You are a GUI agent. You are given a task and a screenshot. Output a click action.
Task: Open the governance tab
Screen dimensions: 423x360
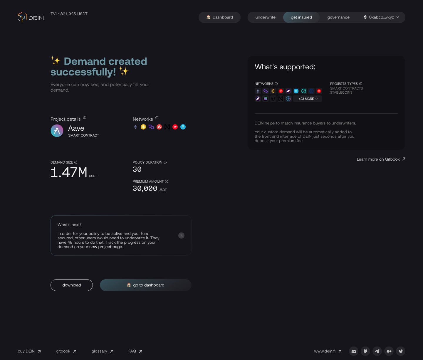pos(338,17)
